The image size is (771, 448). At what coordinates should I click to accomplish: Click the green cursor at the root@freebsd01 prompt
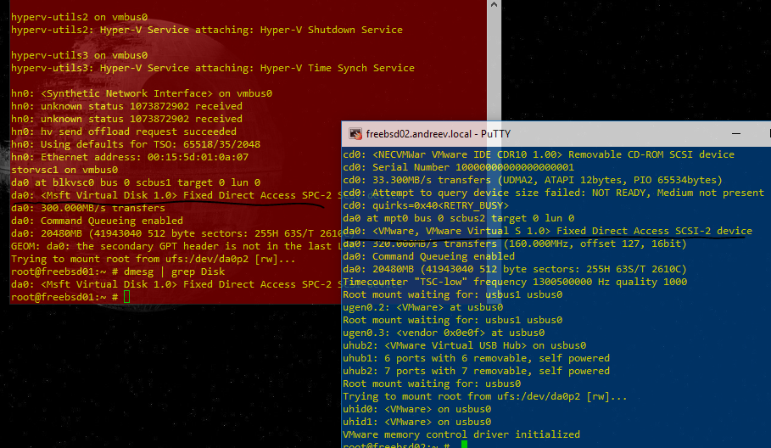pyautogui.click(x=127, y=296)
